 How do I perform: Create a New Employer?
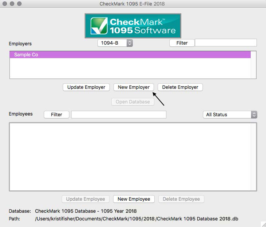134,87
